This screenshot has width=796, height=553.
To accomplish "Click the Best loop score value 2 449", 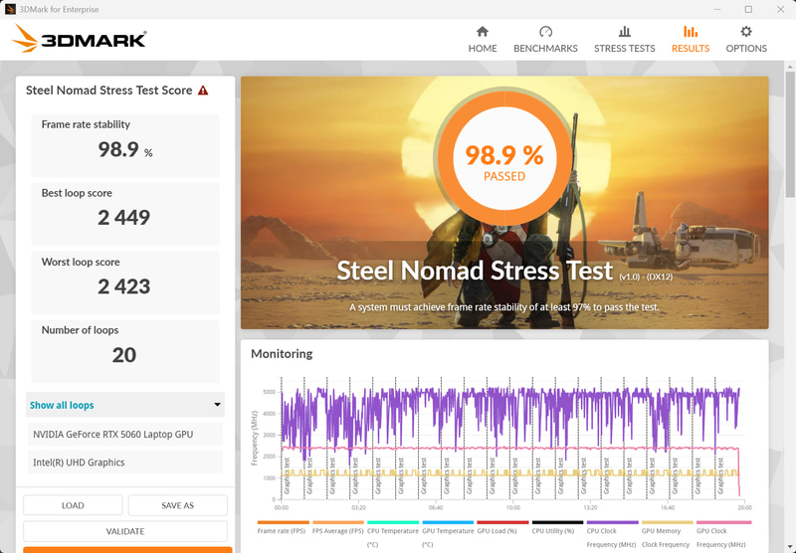I will click(x=123, y=218).
